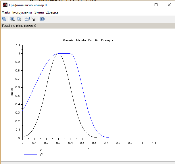175x164 pixels.
Task: Open the Зміни menu
Action: click(39, 12)
